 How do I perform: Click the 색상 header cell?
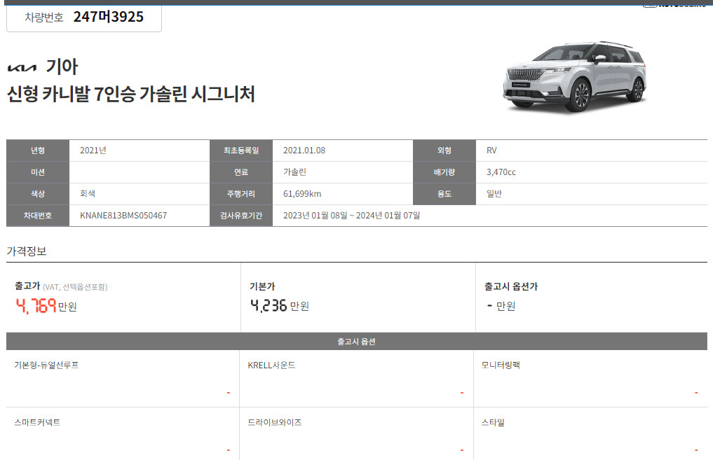[38, 194]
